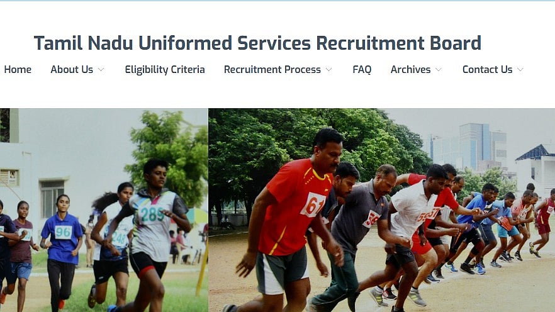Expand the About Us dropdown chevron
555x312 pixels.
tap(101, 70)
